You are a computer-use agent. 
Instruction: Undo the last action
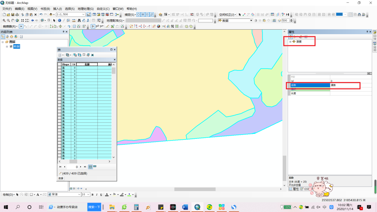coord(41,15)
